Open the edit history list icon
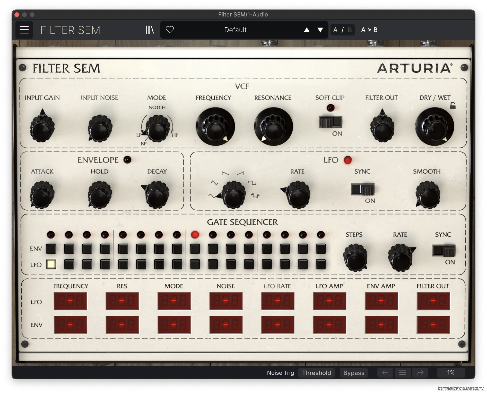 point(403,373)
